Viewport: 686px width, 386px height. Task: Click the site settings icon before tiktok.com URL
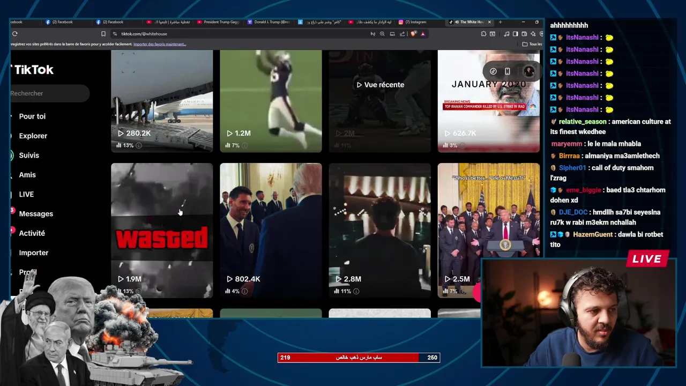[115, 34]
